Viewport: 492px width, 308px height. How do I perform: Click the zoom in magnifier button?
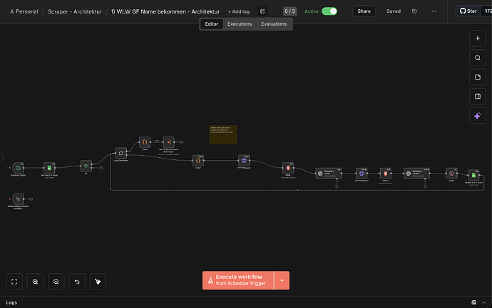[x=35, y=281]
